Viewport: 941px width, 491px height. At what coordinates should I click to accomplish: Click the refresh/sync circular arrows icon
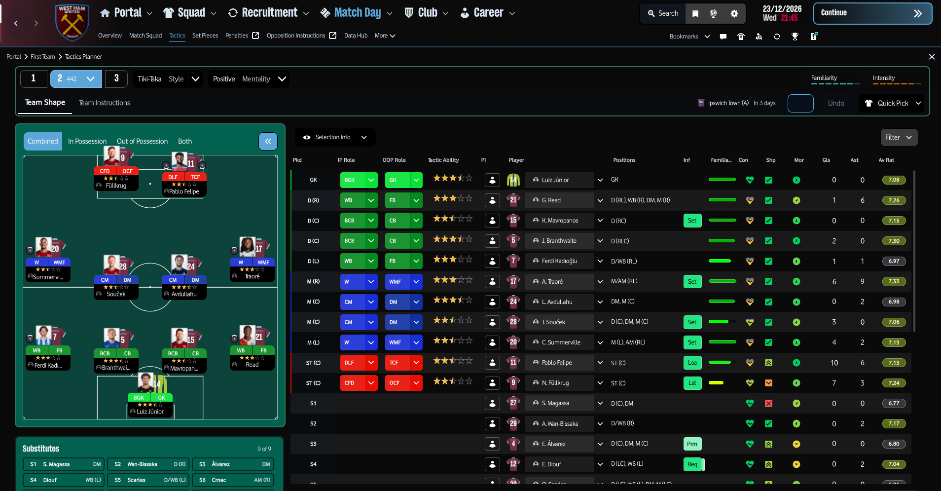coord(777,37)
